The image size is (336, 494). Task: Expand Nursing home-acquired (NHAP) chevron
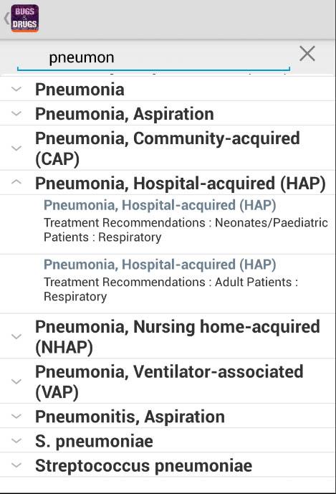pyautogui.click(x=16, y=336)
